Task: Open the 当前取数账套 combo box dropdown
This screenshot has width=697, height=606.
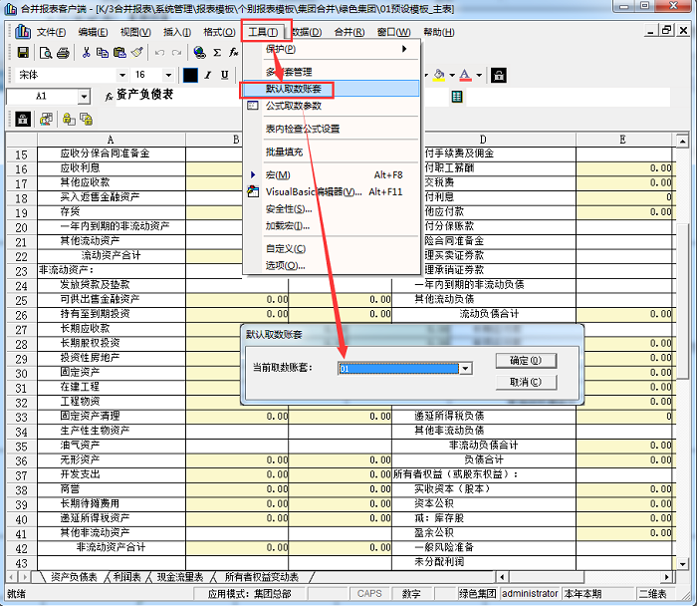Action: coord(465,368)
